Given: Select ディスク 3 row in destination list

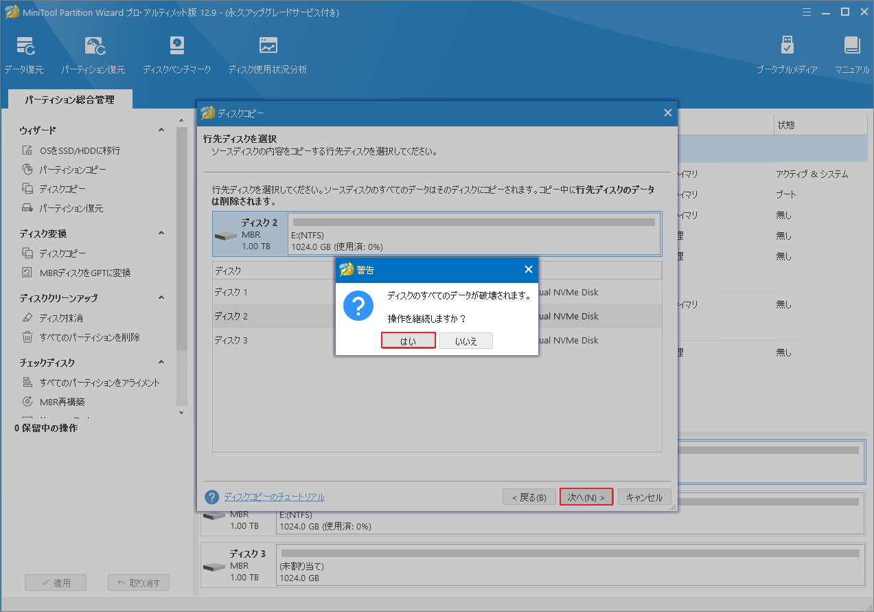Looking at the screenshot, I should [437, 340].
